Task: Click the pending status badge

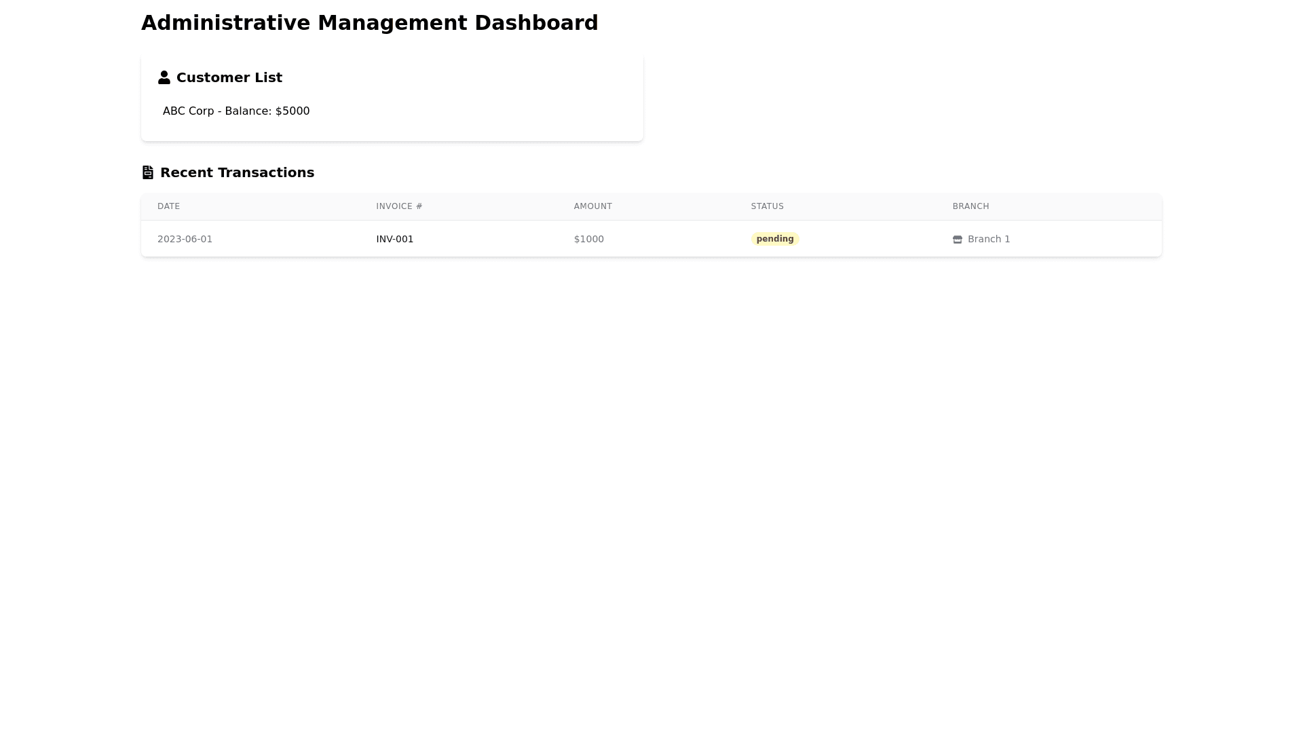Action: click(x=774, y=239)
